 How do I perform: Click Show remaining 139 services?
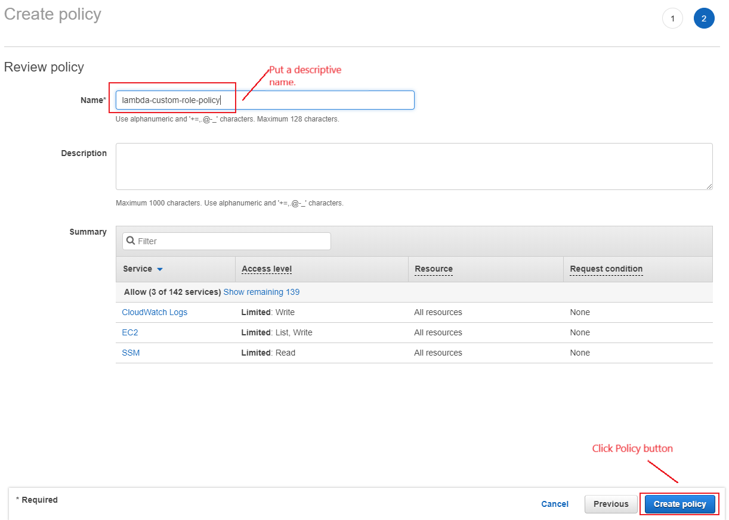click(x=261, y=292)
